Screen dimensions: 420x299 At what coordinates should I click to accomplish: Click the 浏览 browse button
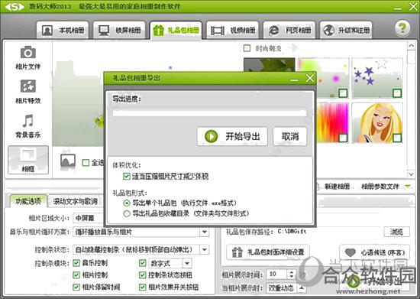coord(396,232)
